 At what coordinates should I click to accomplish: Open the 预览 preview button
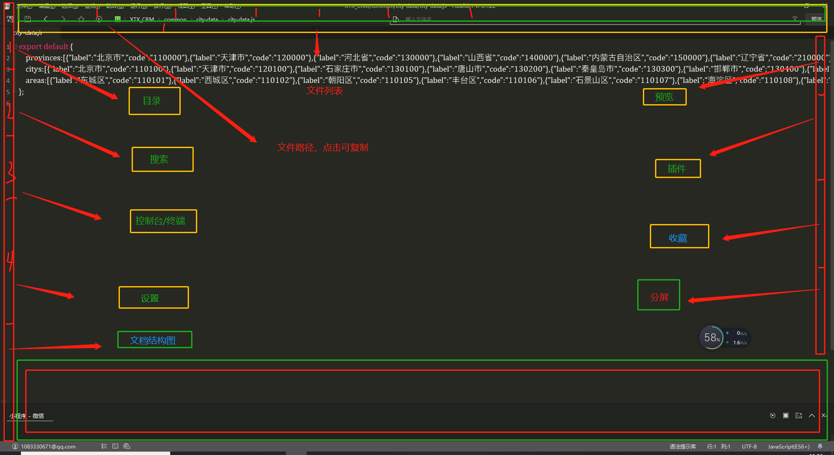tap(816, 19)
